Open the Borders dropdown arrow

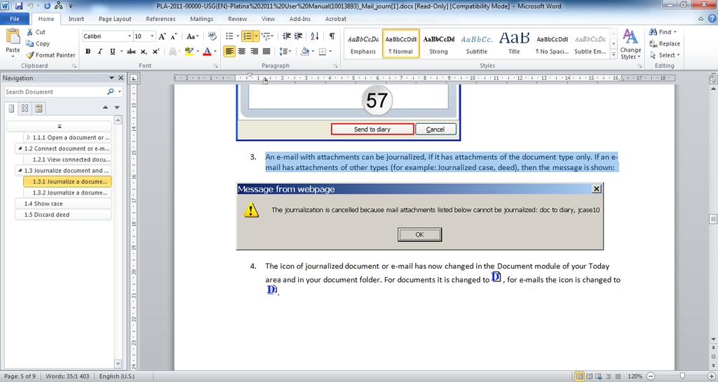tap(331, 52)
